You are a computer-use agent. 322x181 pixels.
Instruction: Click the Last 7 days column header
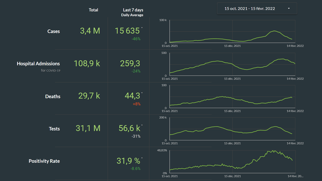point(132,10)
